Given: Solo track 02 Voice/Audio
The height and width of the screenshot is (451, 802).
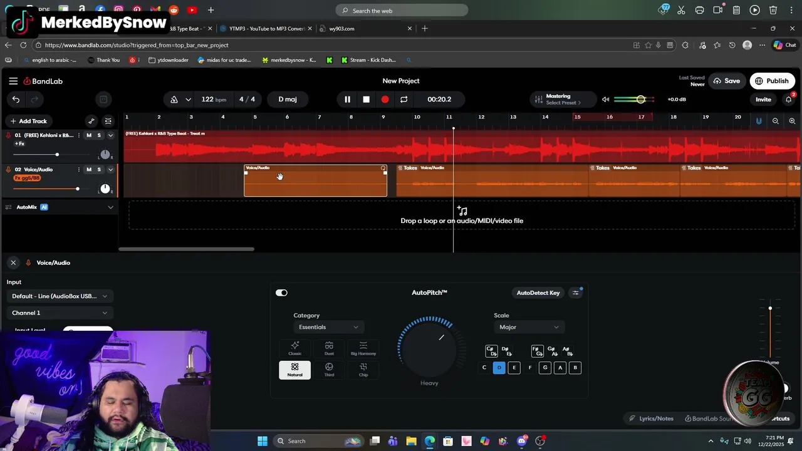Looking at the screenshot, I should (x=99, y=169).
